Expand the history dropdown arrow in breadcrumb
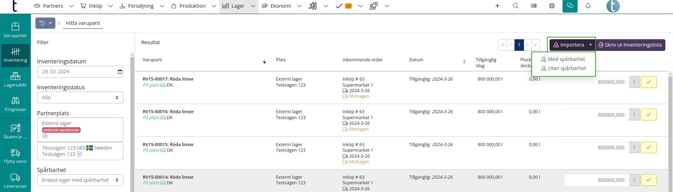 [51, 23]
